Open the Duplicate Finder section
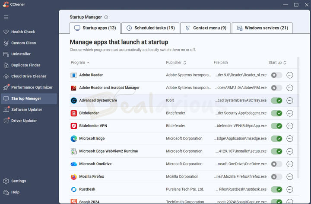The height and width of the screenshot is (204, 311). [x=29, y=65]
